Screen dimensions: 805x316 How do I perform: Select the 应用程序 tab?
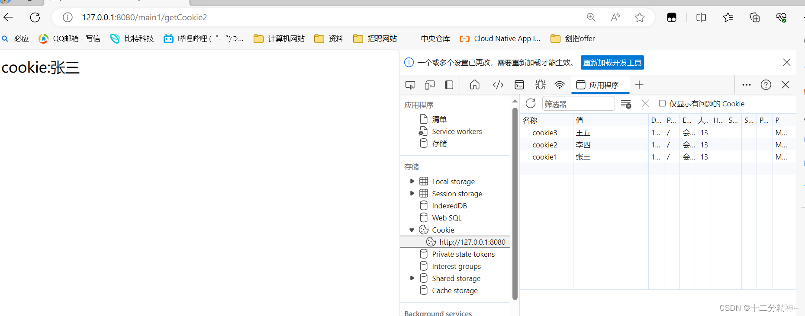tap(600, 85)
